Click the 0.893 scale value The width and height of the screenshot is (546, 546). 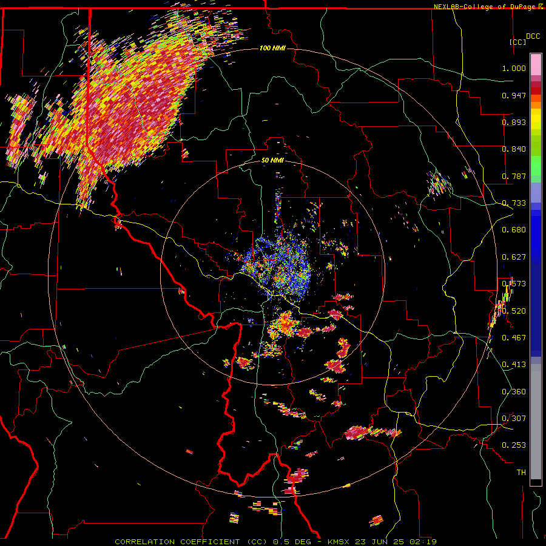514,122
